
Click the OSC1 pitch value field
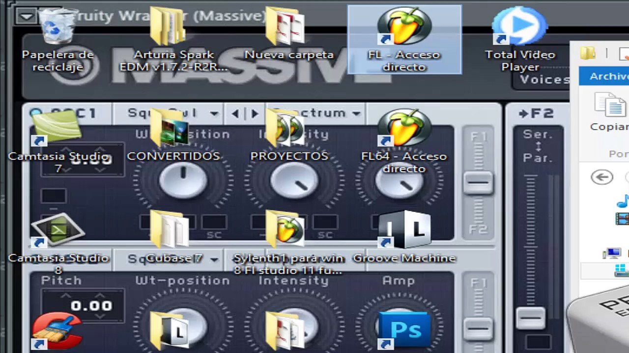click(83, 159)
